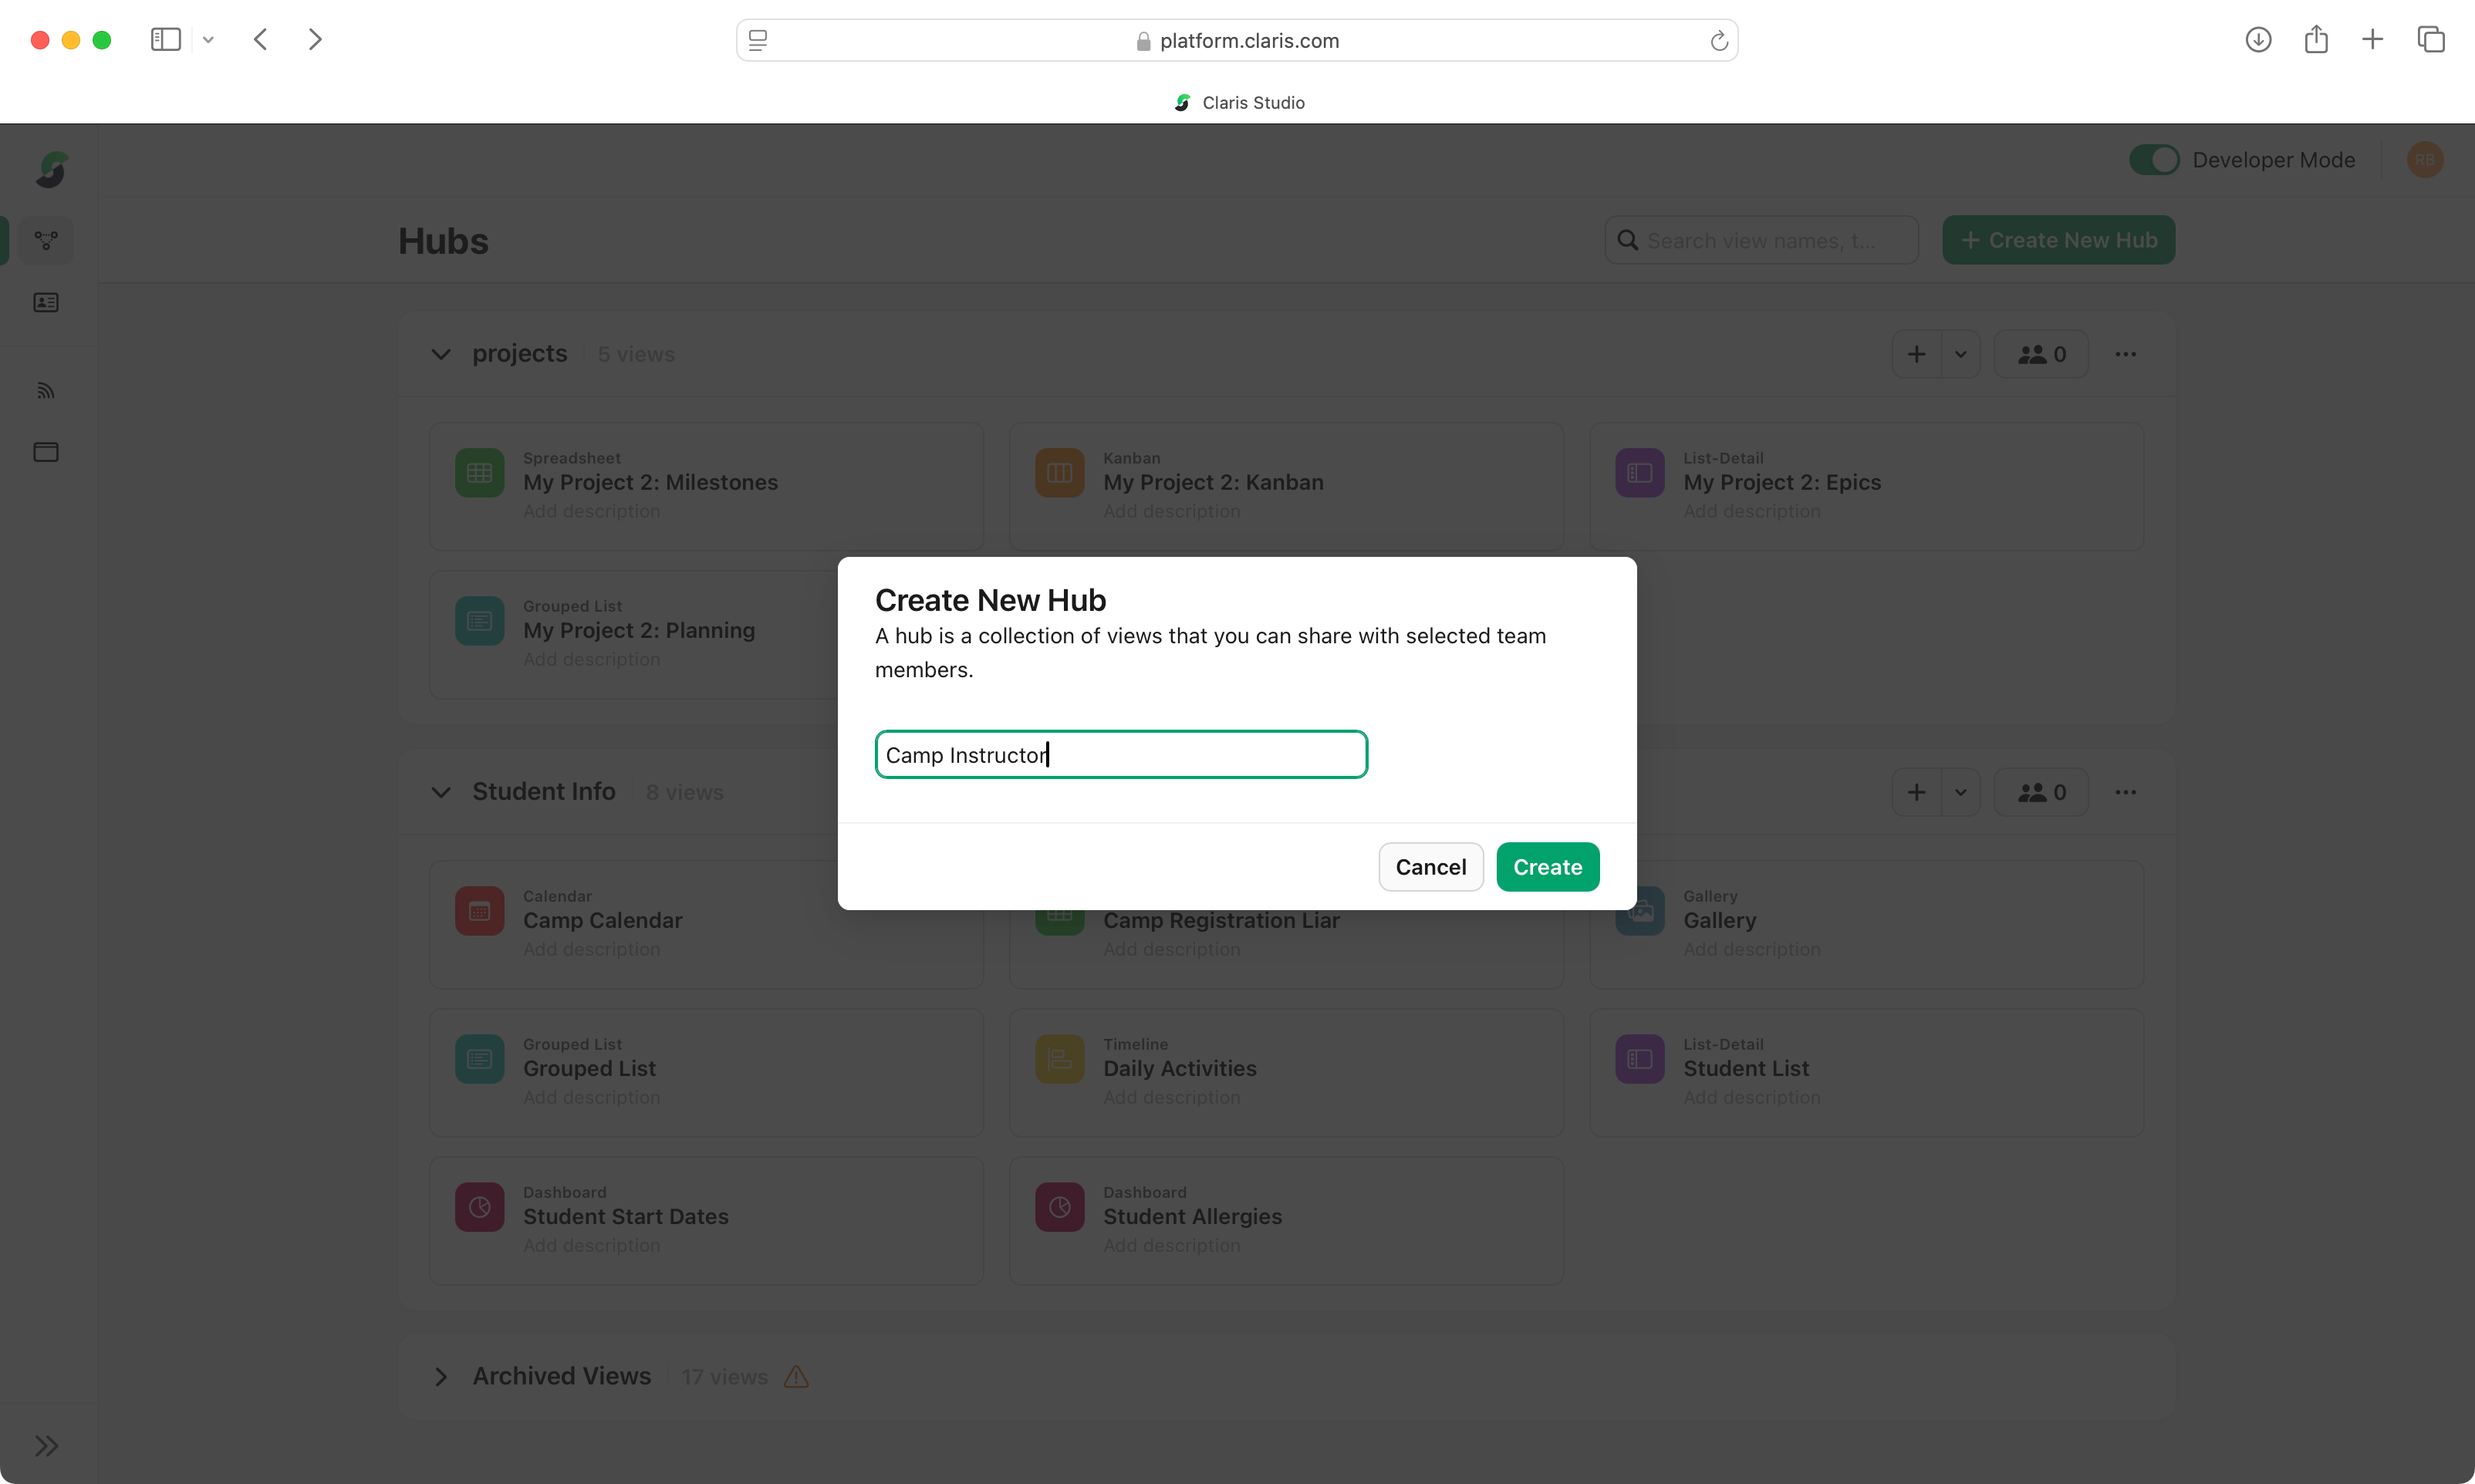Image resolution: width=2475 pixels, height=1484 pixels.
Task: Open projects hub members count button
Action: click(x=2041, y=354)
